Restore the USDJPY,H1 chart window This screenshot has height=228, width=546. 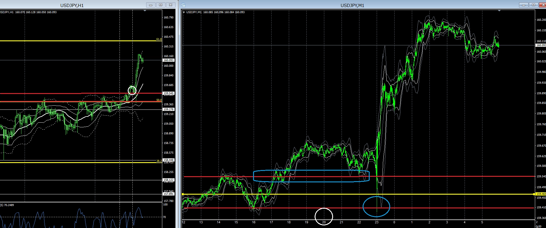click(x=161, y=5)
